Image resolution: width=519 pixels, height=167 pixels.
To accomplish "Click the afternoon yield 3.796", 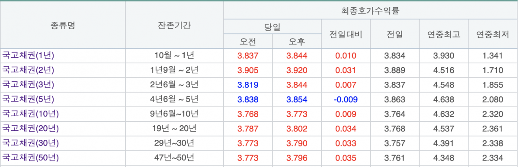I will 297,158.
